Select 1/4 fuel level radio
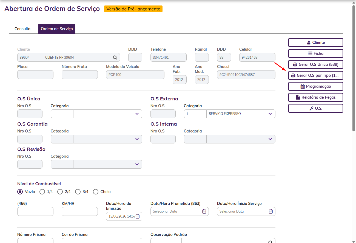356x243 pixels. coord(42,192)
